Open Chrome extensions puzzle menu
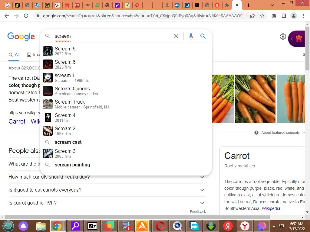Image resolution: width=310 pixels, height=232 pixels. click(274, 16)
